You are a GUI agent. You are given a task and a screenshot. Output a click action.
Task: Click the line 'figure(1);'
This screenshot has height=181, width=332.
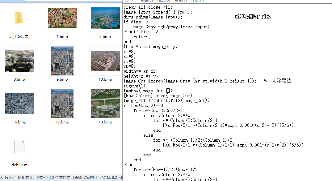tap(136, 86)
